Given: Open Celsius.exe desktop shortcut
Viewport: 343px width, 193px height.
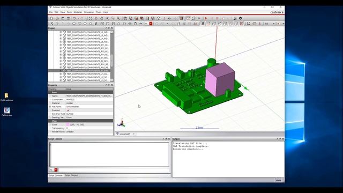Looking at the screenshot, I should coord(6,112).
